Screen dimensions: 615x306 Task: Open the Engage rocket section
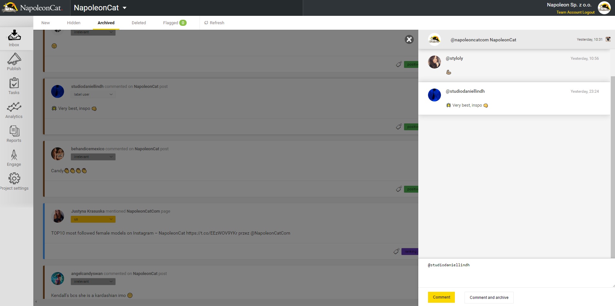coord(14,158)
